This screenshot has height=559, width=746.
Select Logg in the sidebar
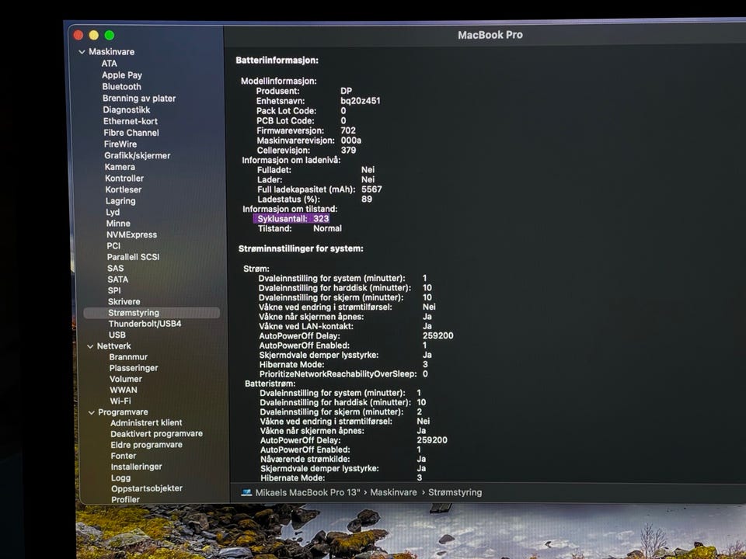point(121,478)
